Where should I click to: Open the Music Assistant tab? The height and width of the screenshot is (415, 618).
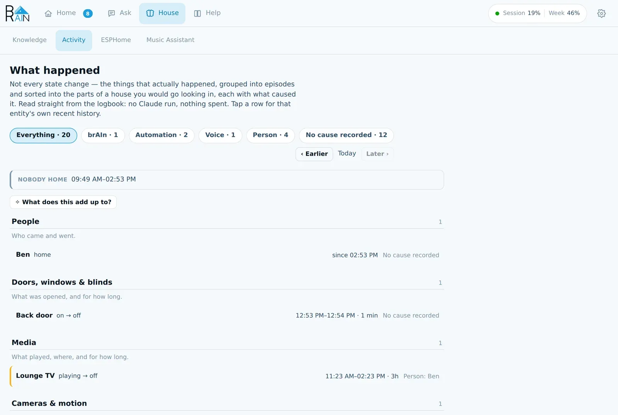click(170, 40)
